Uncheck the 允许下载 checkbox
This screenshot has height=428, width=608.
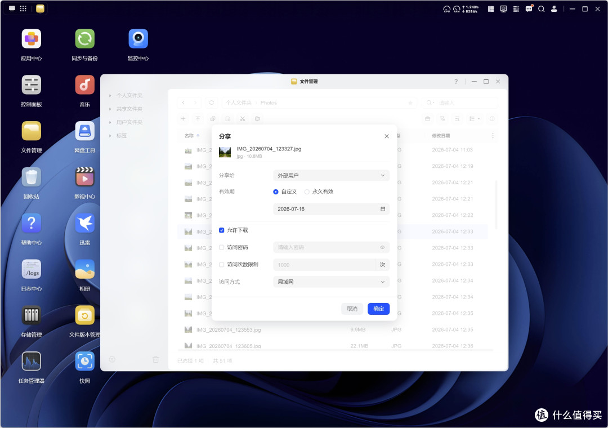tap(221, 230)
